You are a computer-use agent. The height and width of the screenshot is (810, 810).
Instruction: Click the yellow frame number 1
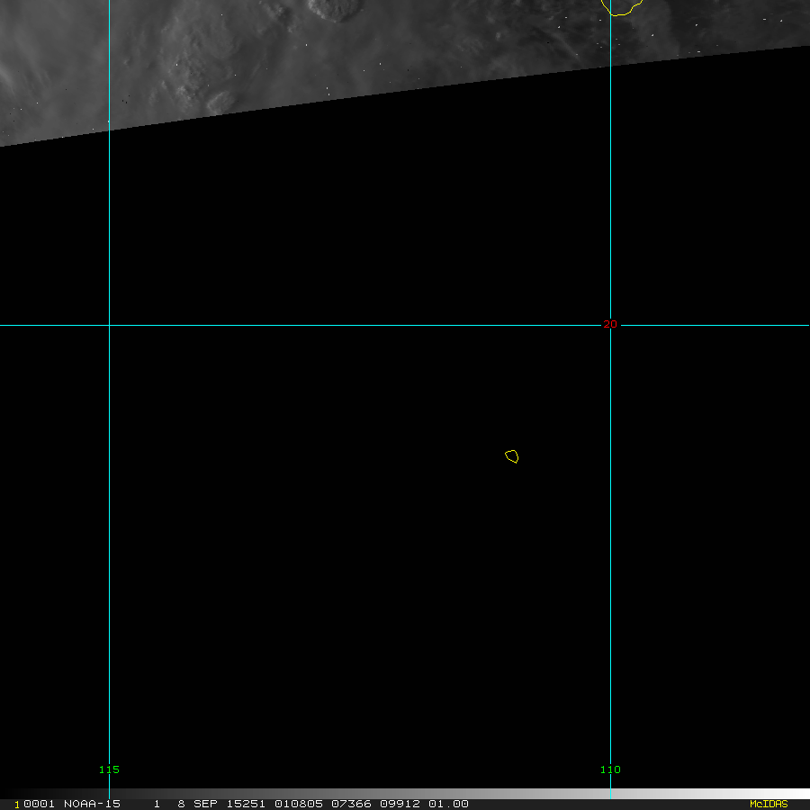[17, 805]
